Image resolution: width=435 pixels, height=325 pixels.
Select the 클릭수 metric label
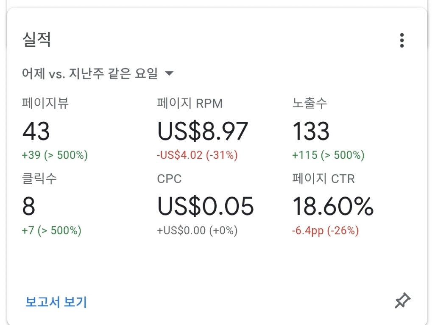39,178
